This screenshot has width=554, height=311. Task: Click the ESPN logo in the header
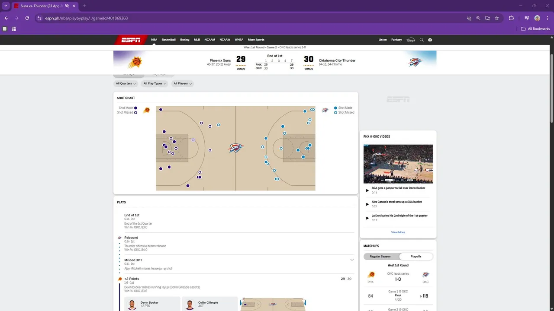coord(130,40)
